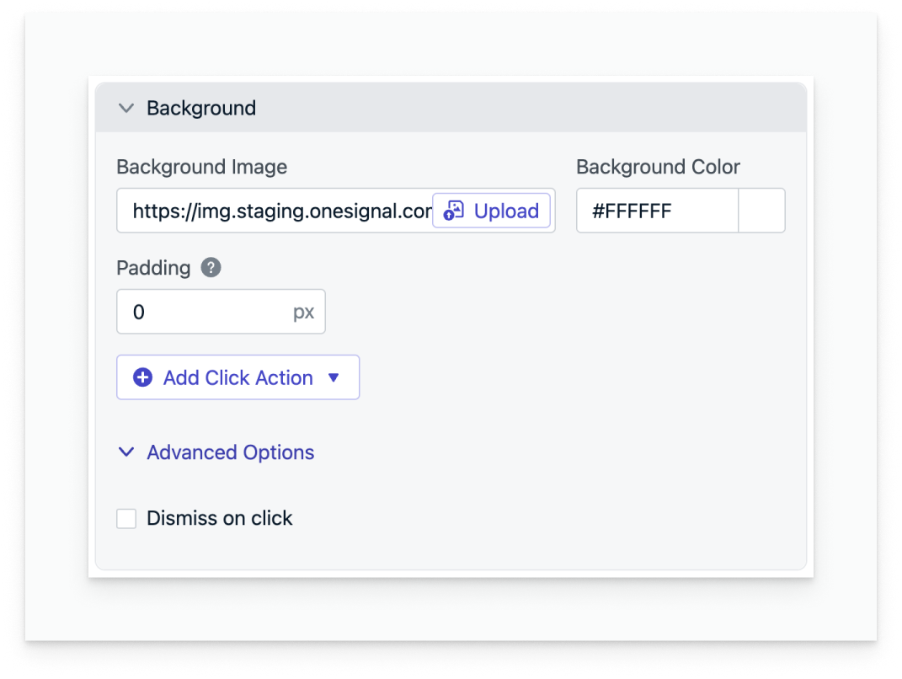
Task: Enable the Dismiss on click checkbox
Action: 126,518
